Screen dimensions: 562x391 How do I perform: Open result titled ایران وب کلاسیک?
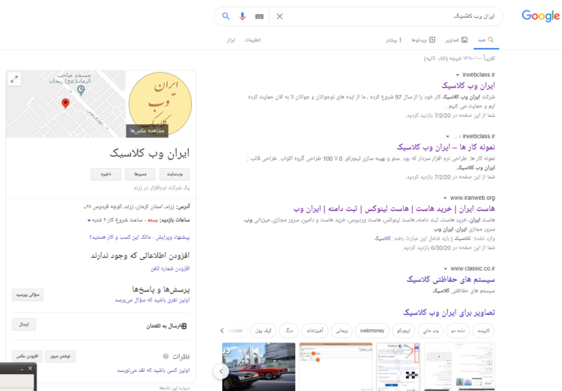468,85
